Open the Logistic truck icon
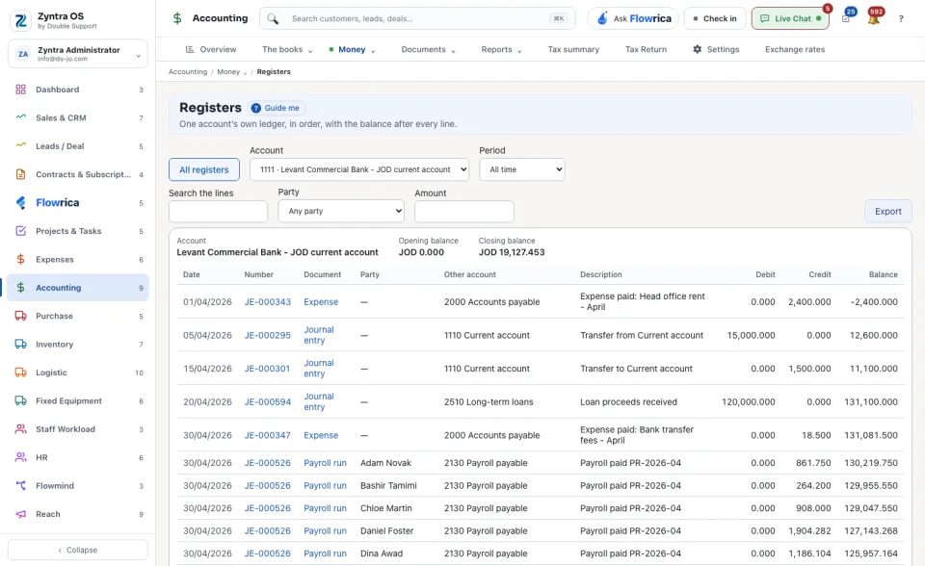Screen dimensions: 925x566 [x=20, y=373]
